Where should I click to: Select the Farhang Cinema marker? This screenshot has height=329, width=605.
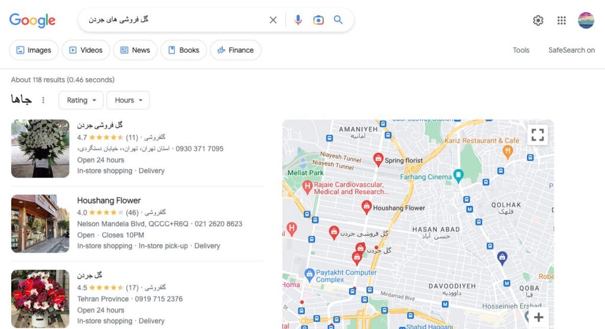tap(458, 175)
